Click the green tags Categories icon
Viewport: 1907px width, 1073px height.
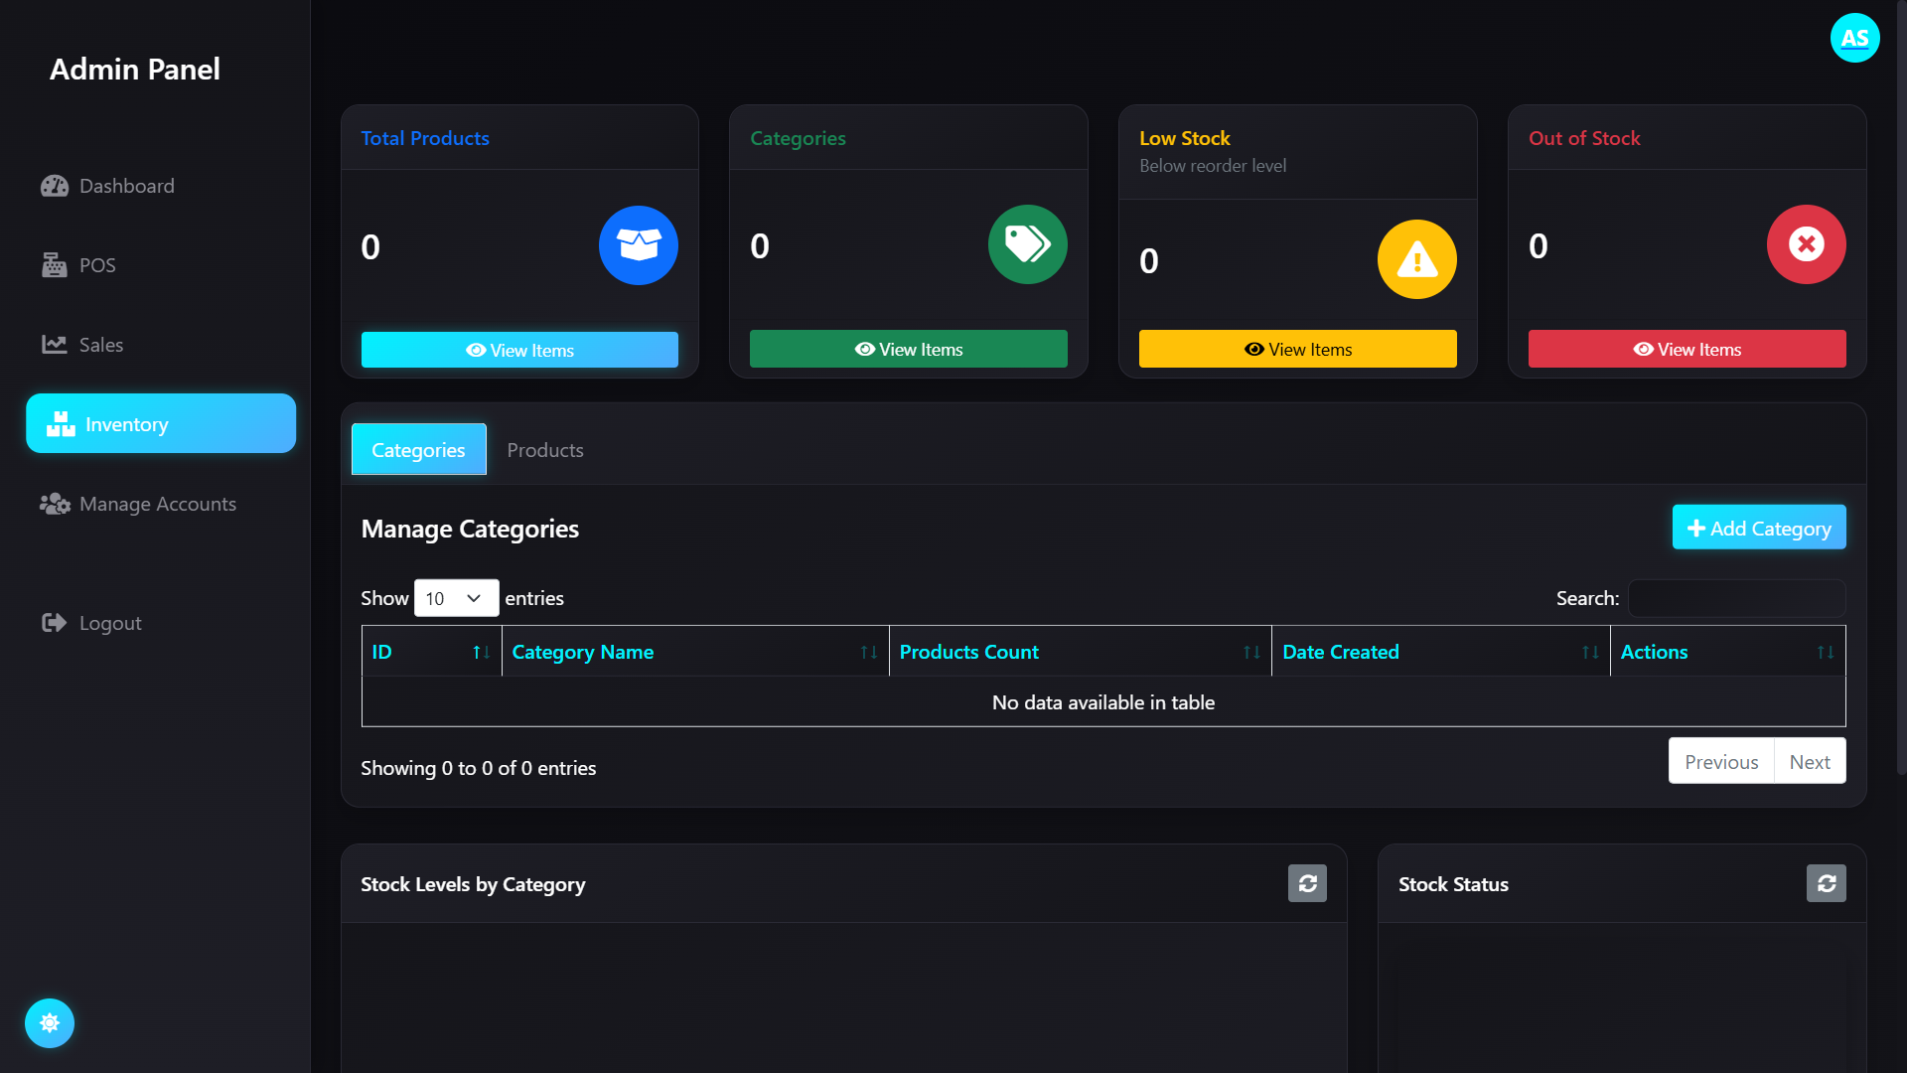click(x=1027, y=244)
